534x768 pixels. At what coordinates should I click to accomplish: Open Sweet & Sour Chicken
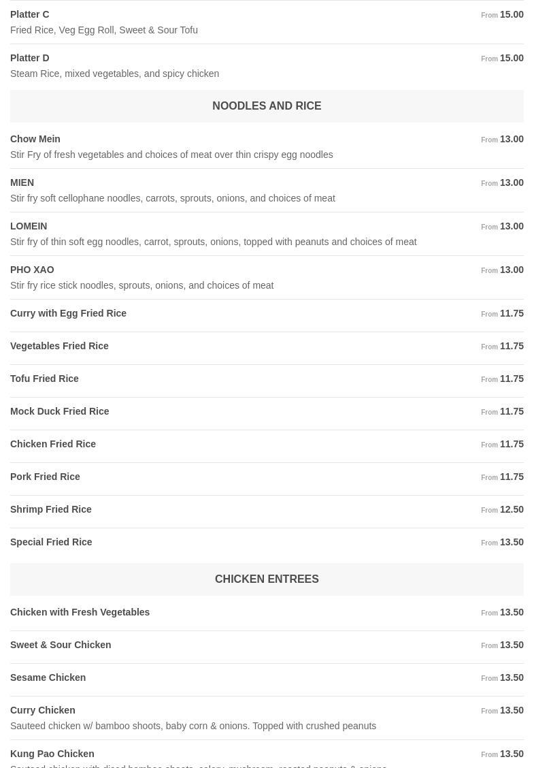(61, 645)
